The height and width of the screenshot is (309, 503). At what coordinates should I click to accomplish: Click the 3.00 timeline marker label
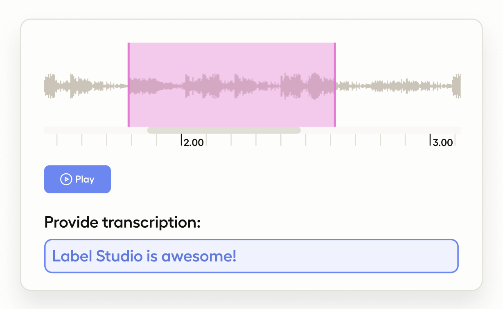point(443,143)
